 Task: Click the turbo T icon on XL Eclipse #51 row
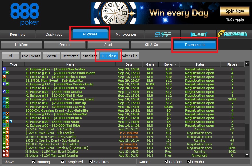(x=4, y=77)
